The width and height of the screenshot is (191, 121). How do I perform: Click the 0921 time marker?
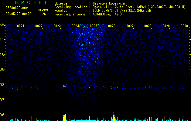coord(20,26)
